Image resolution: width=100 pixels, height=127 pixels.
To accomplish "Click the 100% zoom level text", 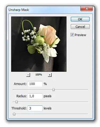I will pos(39,75).
